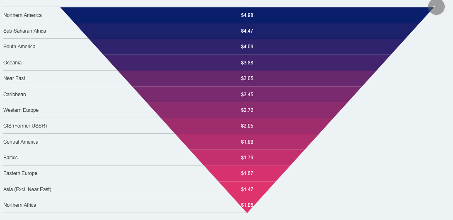Click the $4.98 value in the funnel
Viewport: 453px width, 220px height.
(x=247, y=15)
